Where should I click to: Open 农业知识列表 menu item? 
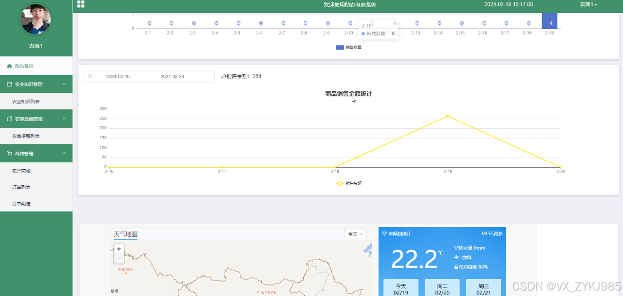coord(36,102)
